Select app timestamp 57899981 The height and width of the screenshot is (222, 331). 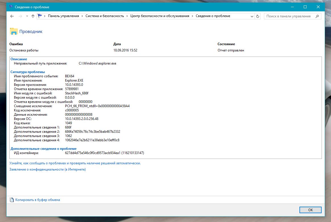pos(72,89)
